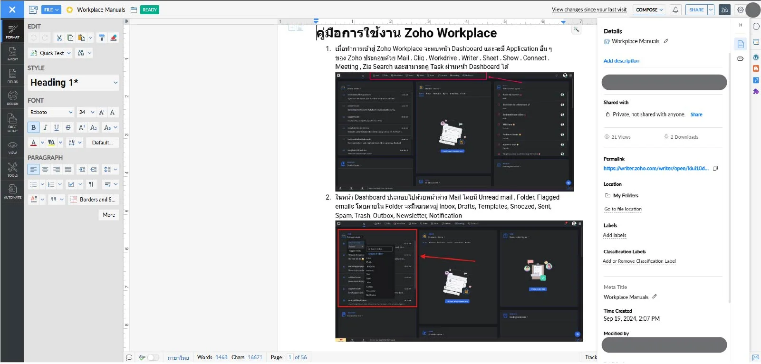Click the comments speech bubble in status bar

[129, 357]
